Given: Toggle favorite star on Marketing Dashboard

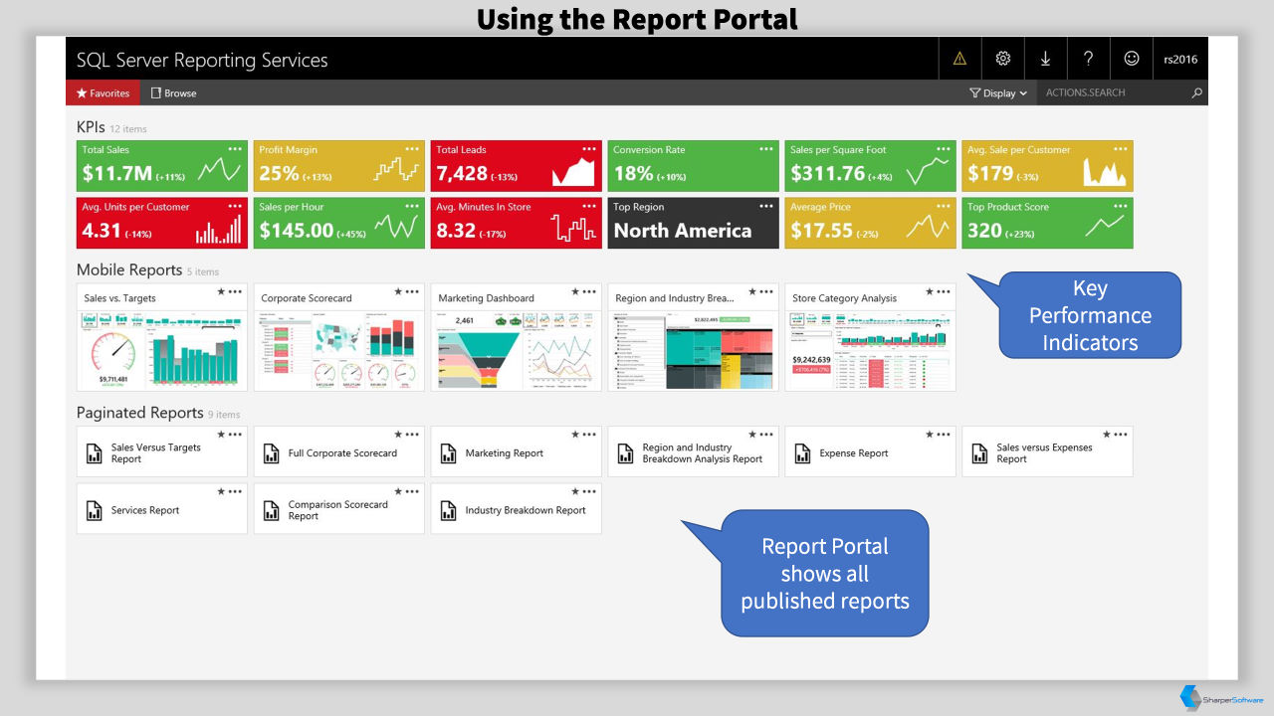Looking at the screenshot, I should 575,291.
